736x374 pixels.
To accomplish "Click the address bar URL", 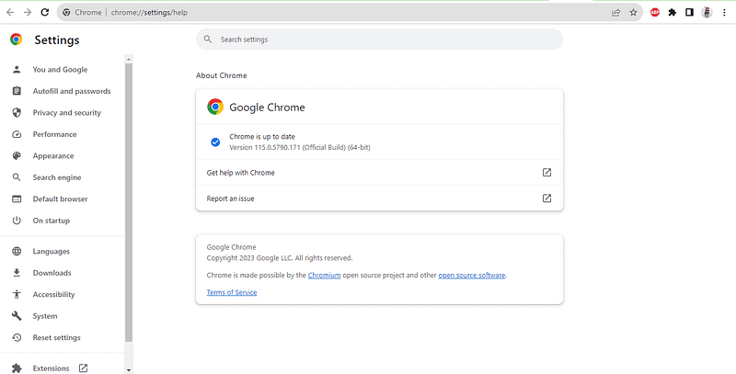I will 149,13.
